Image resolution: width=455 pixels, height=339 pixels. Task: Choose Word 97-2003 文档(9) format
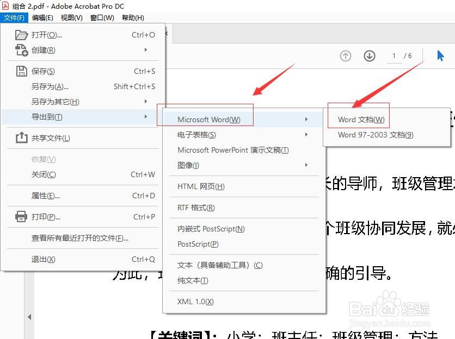click(386, 135)
